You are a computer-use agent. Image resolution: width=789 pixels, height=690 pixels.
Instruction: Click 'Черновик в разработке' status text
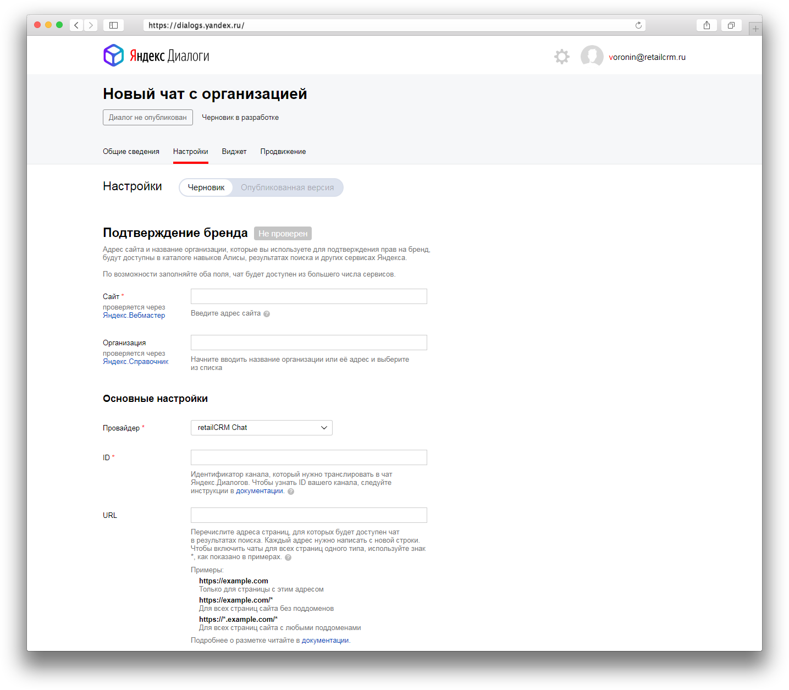[240, 118]
